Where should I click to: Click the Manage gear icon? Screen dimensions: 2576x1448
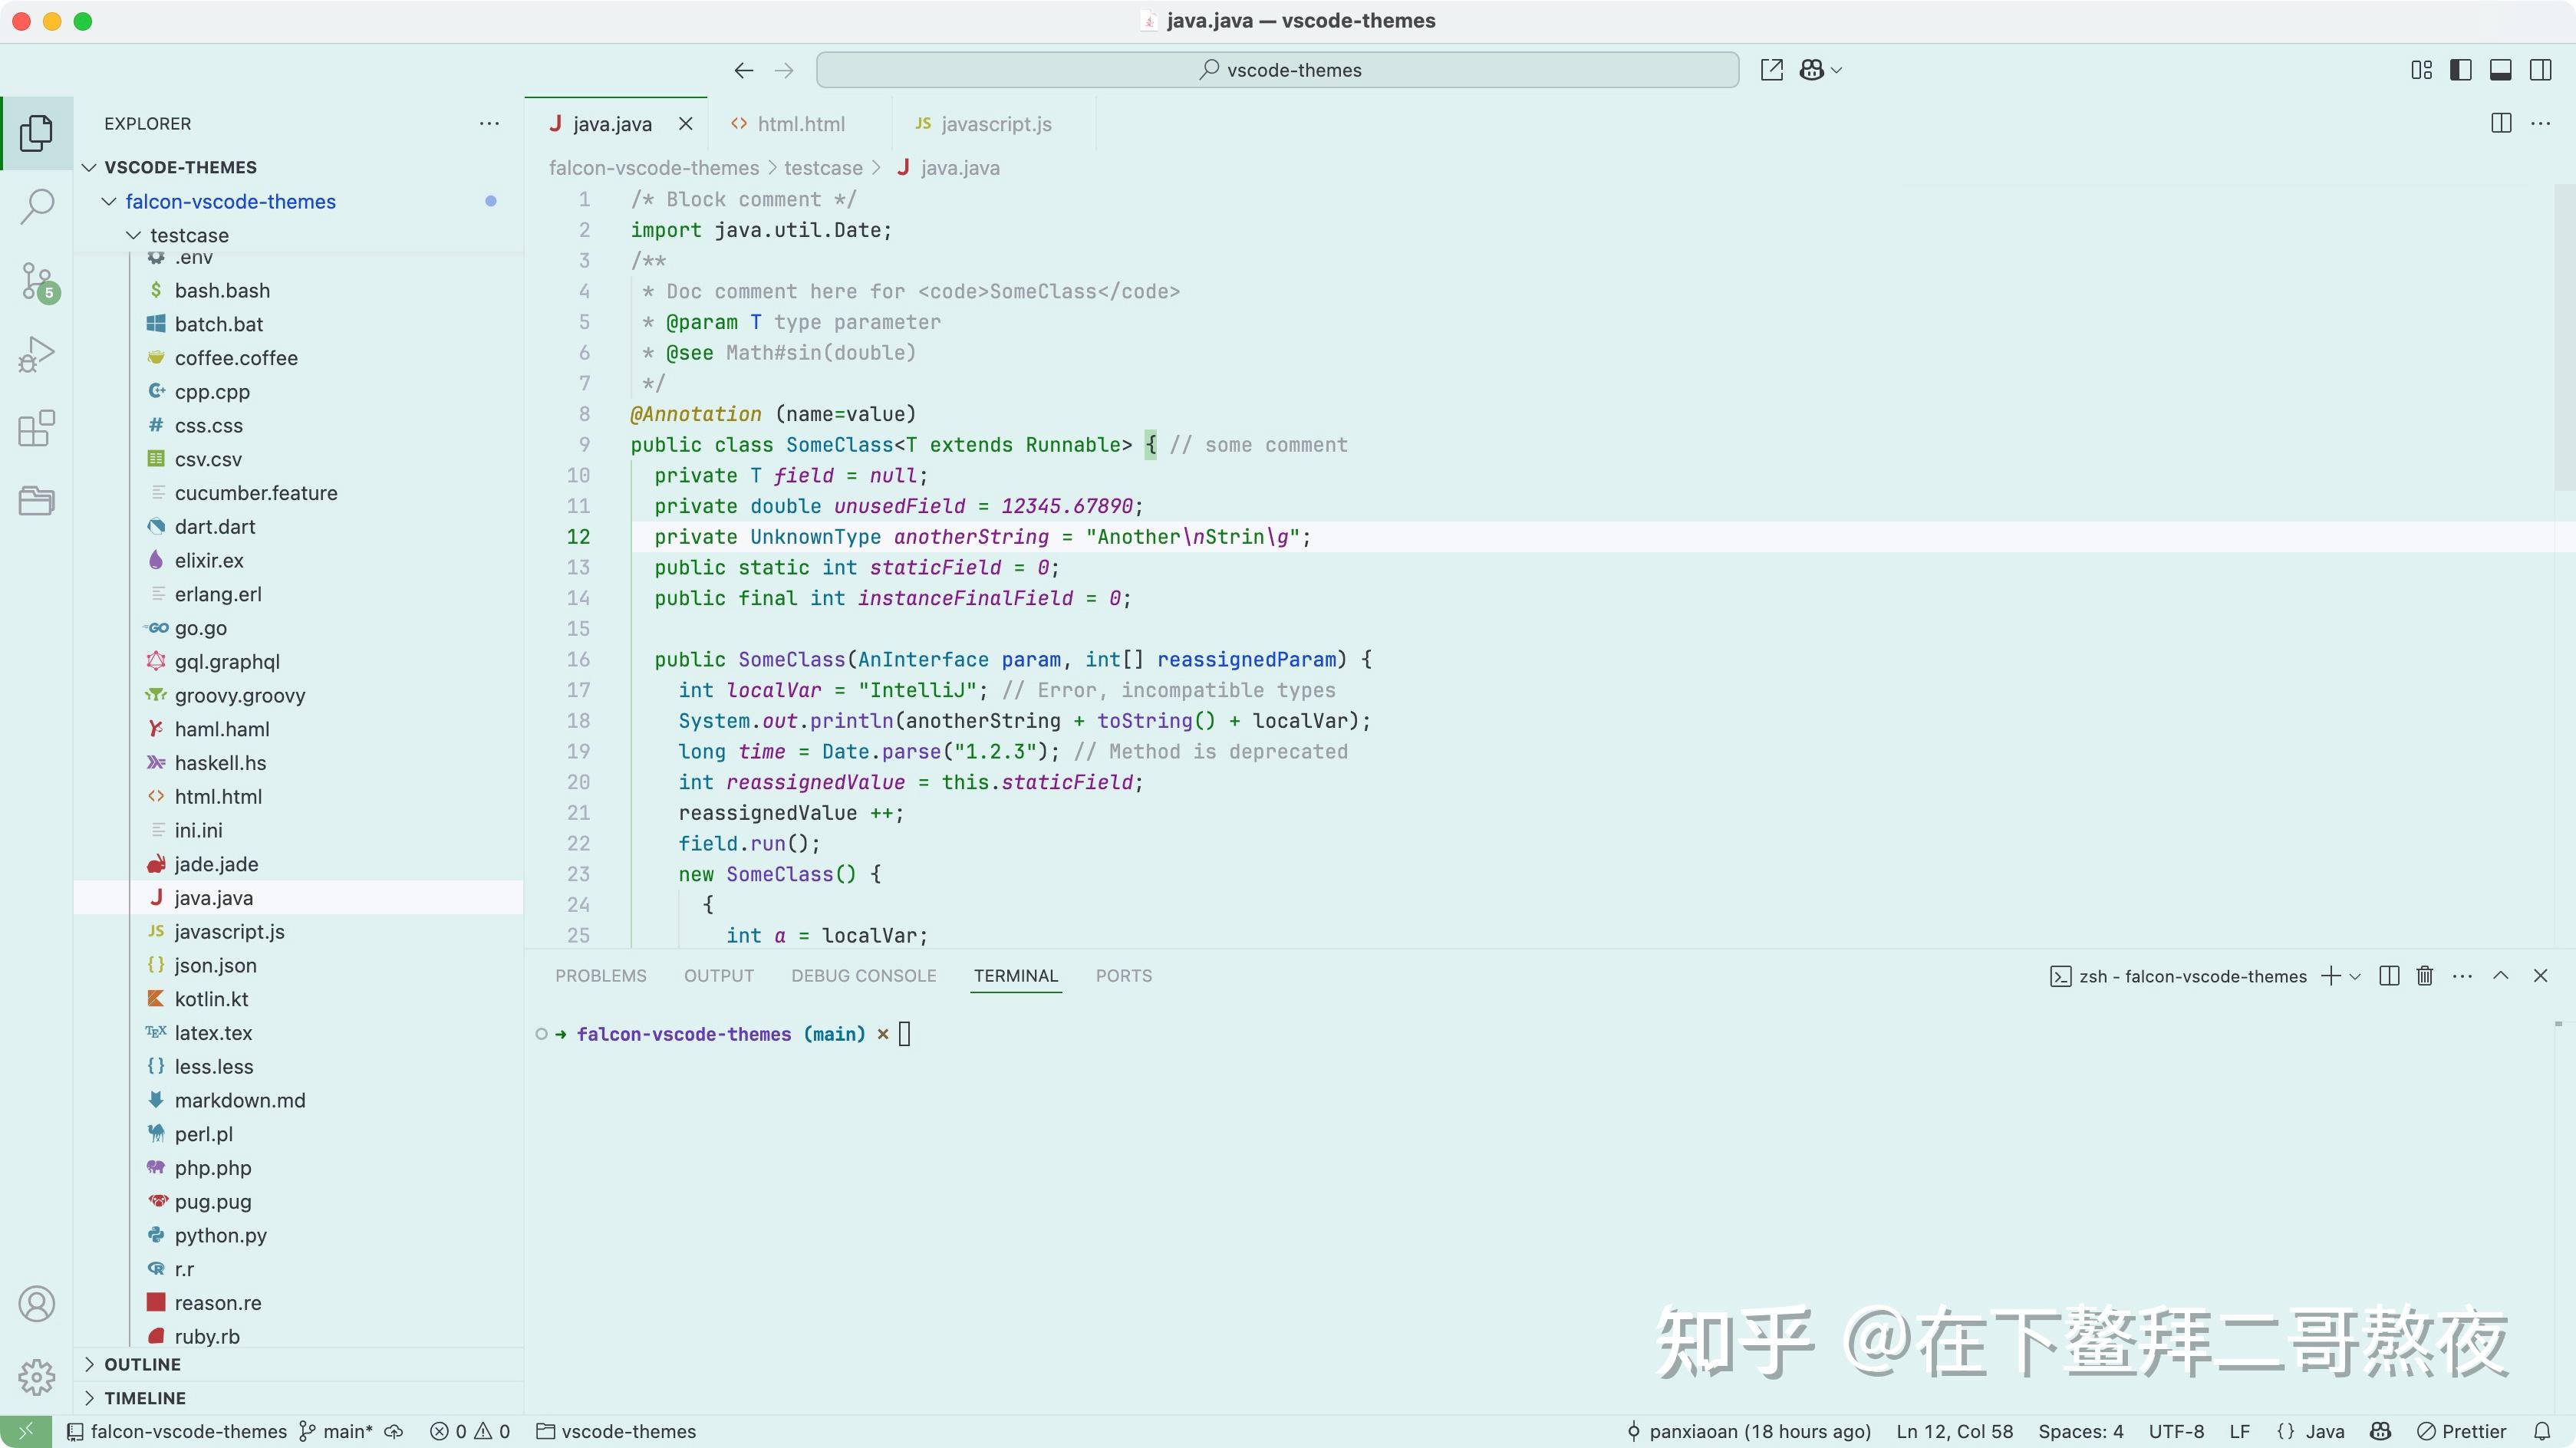[x=37, y=1377]
